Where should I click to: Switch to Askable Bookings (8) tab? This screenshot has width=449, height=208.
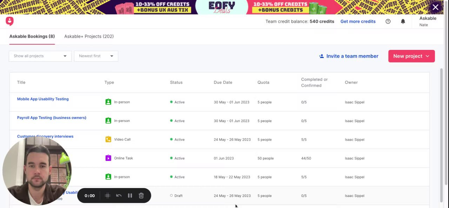(x=32, y=36)
